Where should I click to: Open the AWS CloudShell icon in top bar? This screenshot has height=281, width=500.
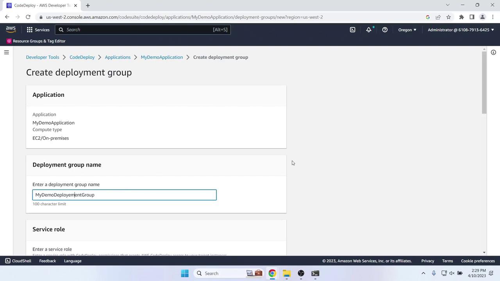coord(353,30)
